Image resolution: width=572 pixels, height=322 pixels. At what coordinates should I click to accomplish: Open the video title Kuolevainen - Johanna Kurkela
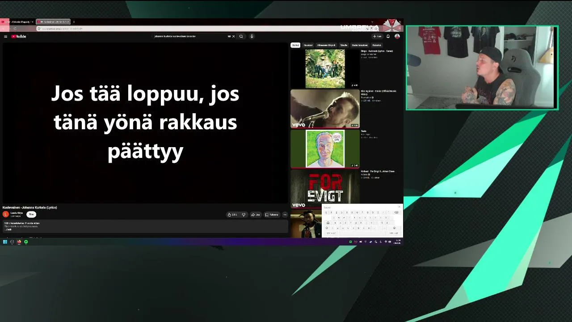pyautogui.click(x=30, y=208)
